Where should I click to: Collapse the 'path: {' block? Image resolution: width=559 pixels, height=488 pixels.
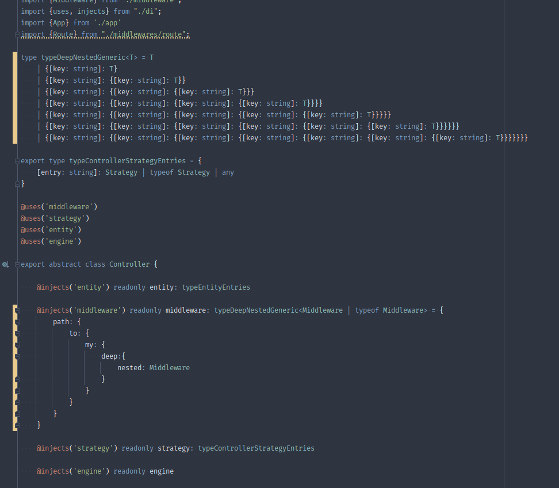(17, 322)
